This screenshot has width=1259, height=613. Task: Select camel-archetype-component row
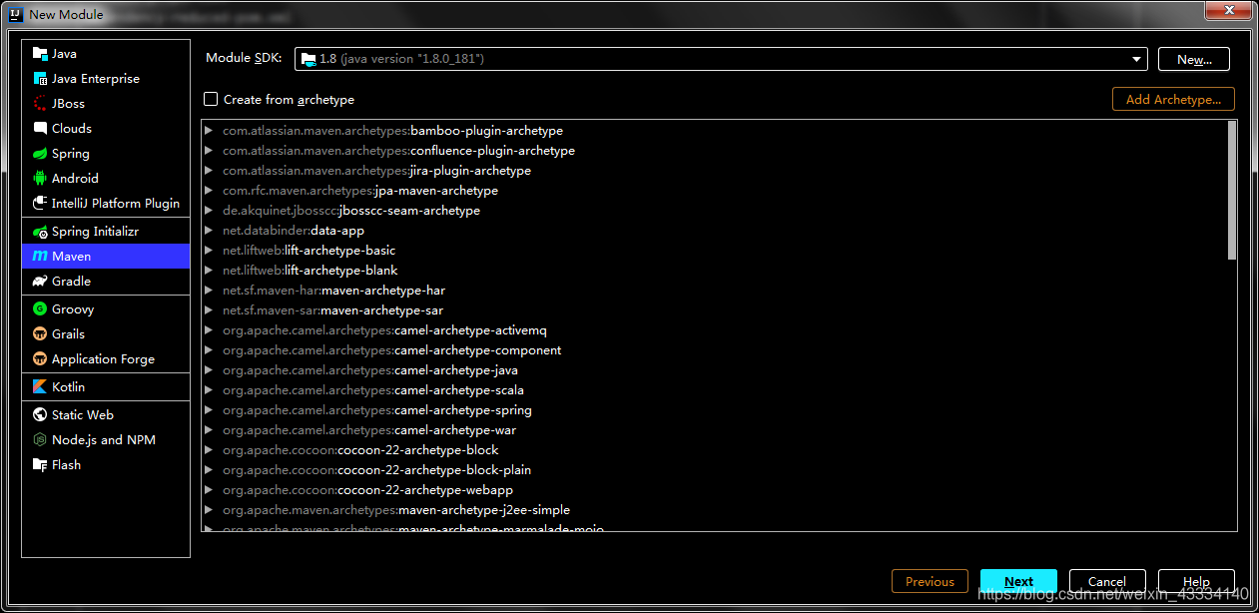click(714, 350)
